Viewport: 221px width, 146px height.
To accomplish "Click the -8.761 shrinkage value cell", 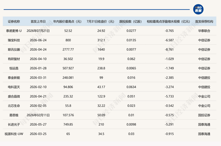I will [x=169, y=50].
